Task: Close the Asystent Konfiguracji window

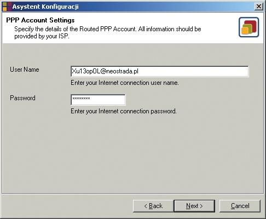Action: click(x=259, y=7)
